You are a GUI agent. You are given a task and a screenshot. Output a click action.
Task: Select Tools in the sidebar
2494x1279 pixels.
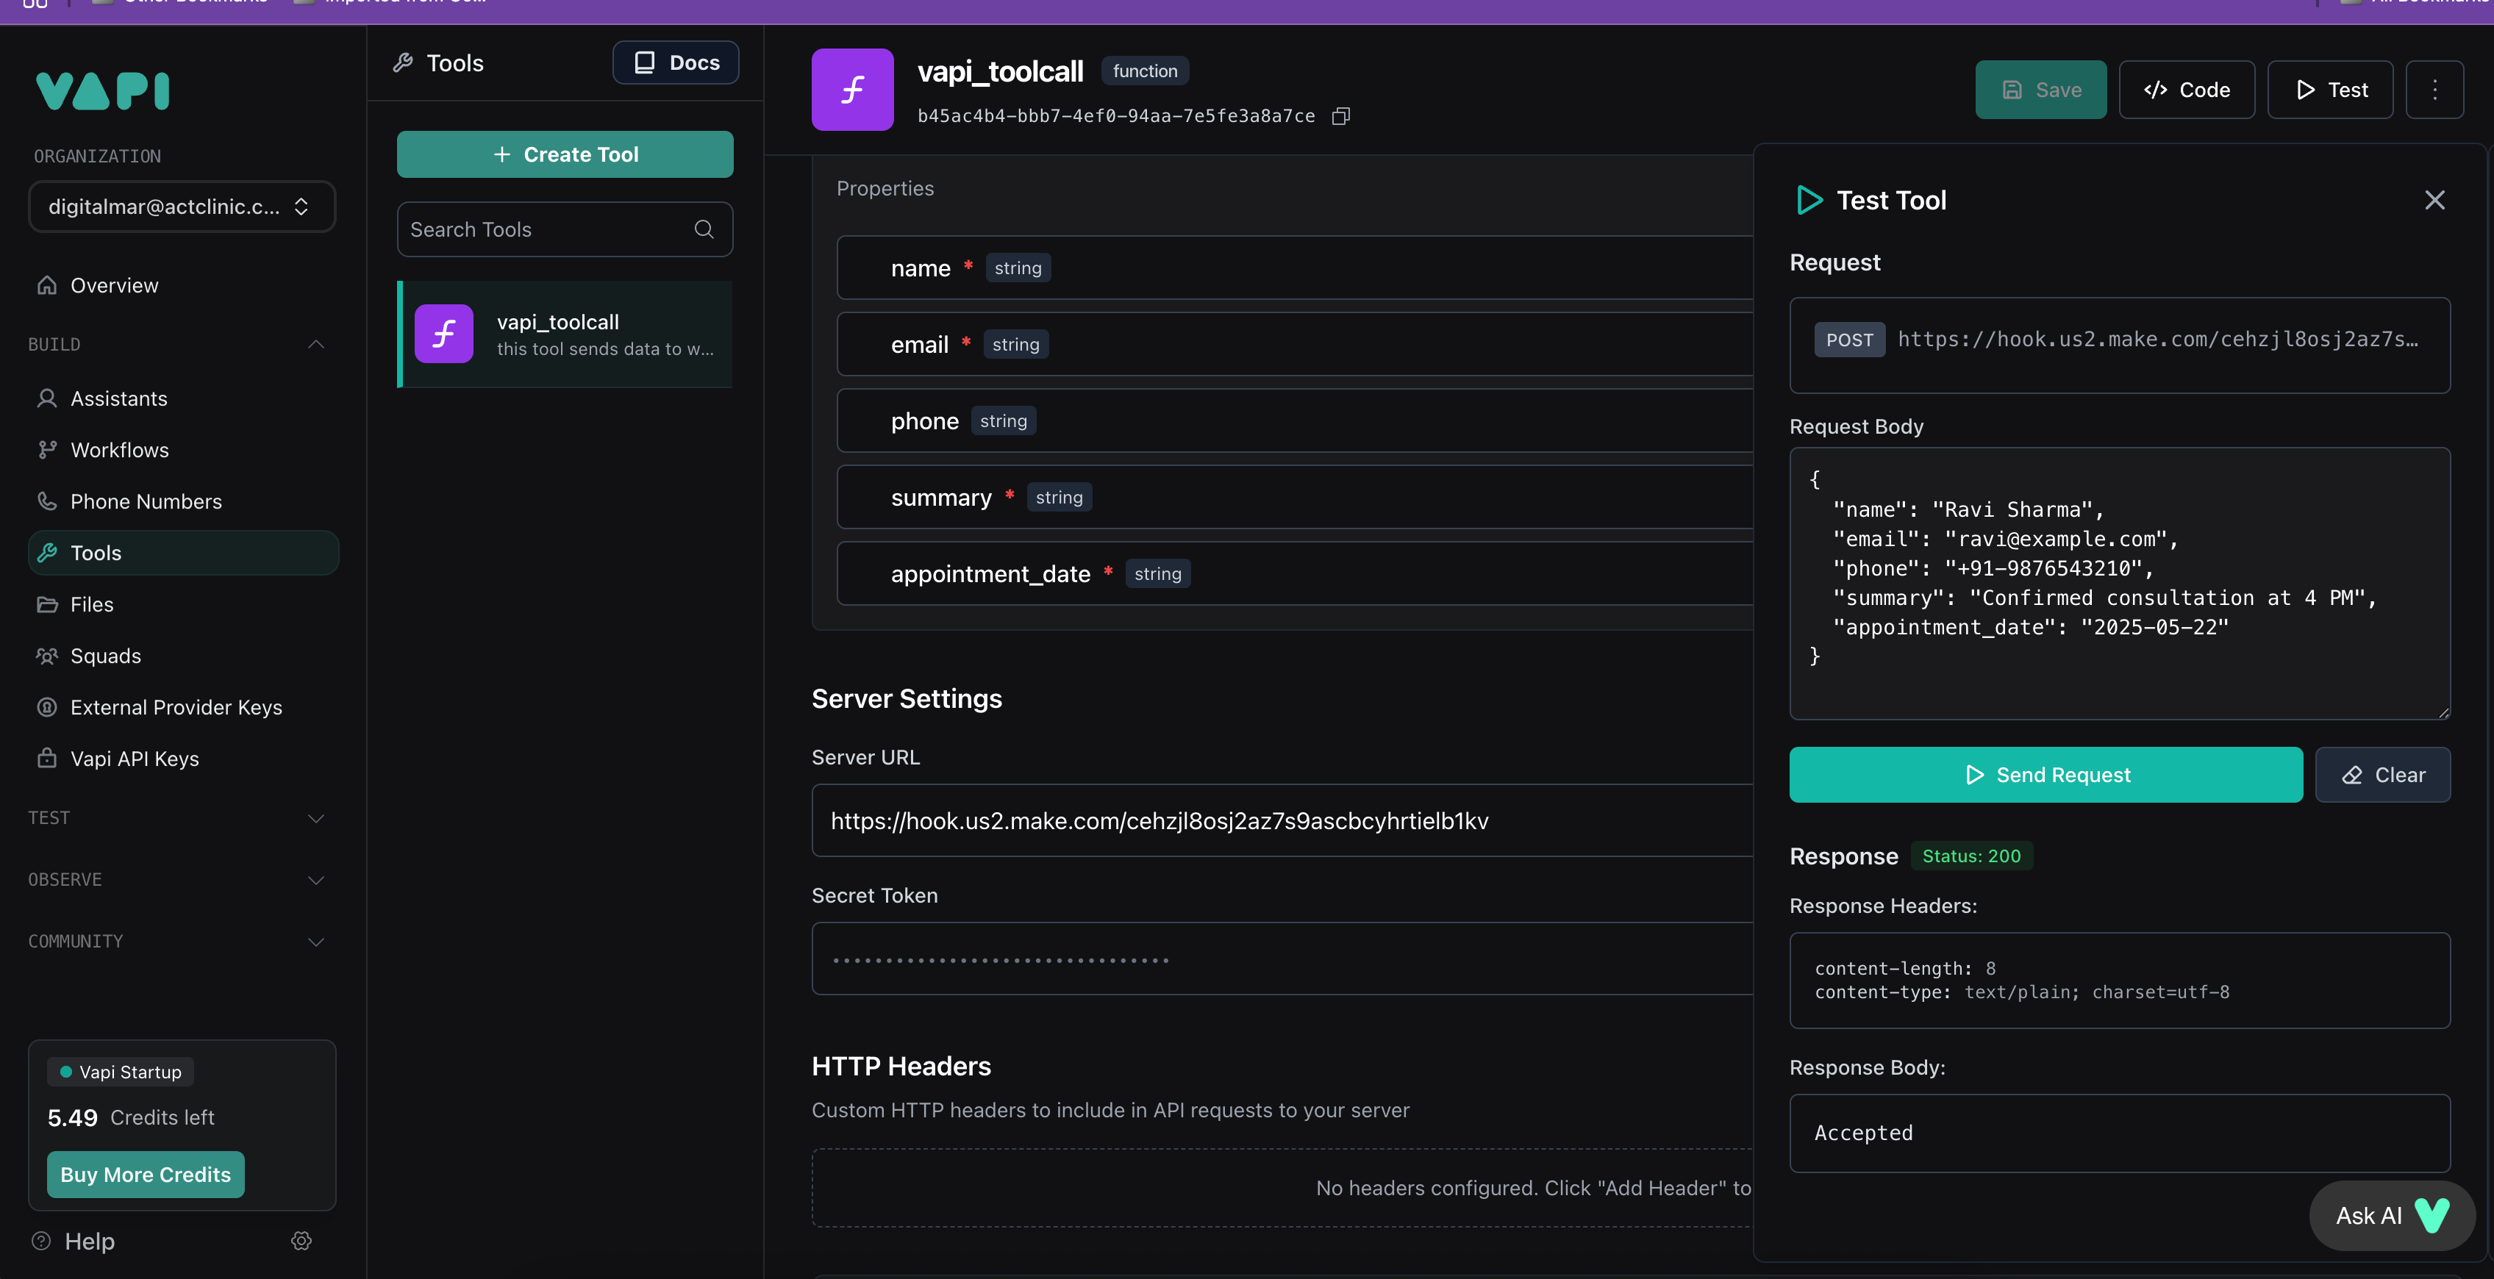pyautogui.click(x=182, y=553)
